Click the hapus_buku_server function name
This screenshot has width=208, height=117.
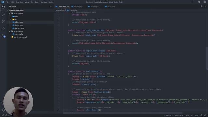click(x=96, y=51)
